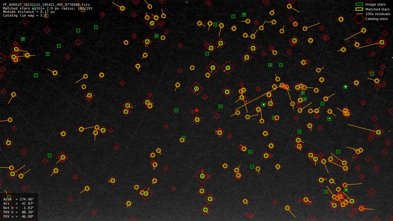The width and height of the screenshot is (393, 221).
Task: Click the 'Matched stars' legend label
Action: [377, 9]
